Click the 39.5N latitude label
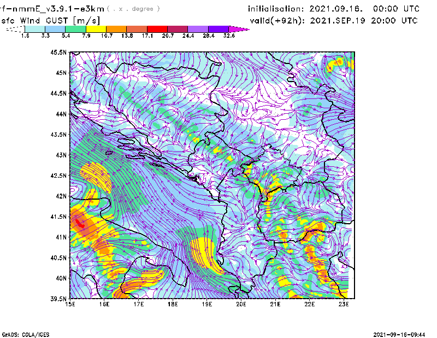This screenshot has height=338, width=437. pyautogui.click(x=58, y=299)
